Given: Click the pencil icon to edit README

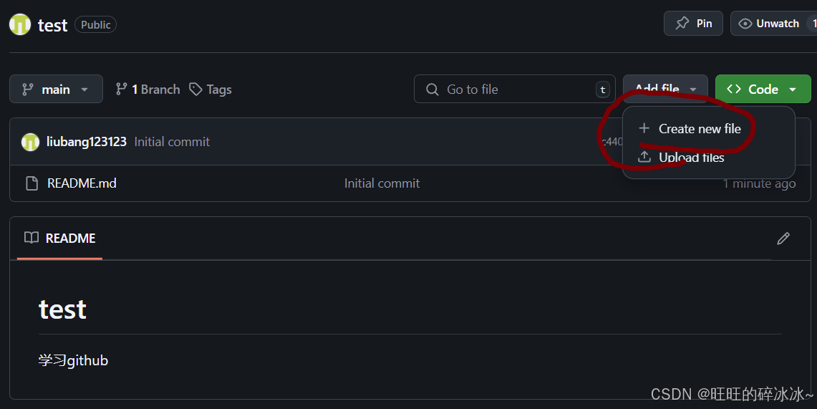Looking at the screenshot, I should click(x=783, y=239).
